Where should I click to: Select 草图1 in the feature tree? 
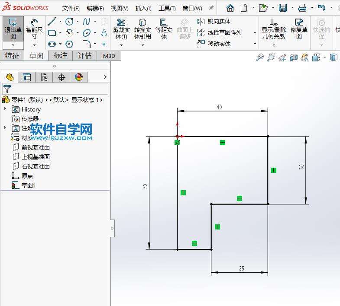(29, 185)
